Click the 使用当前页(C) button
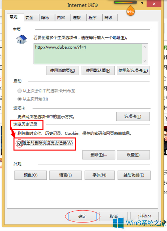Image resolution: width=167 pixels, height=231 pixels. coord(62,71)
